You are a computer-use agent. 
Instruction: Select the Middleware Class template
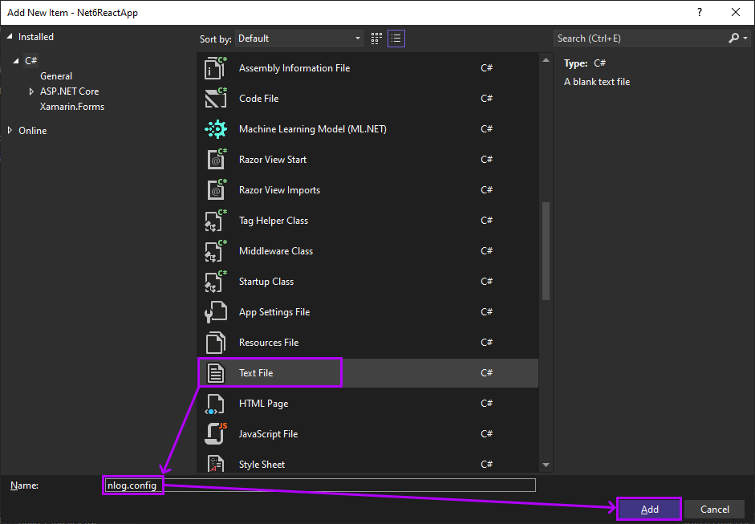tap(367, 251)
